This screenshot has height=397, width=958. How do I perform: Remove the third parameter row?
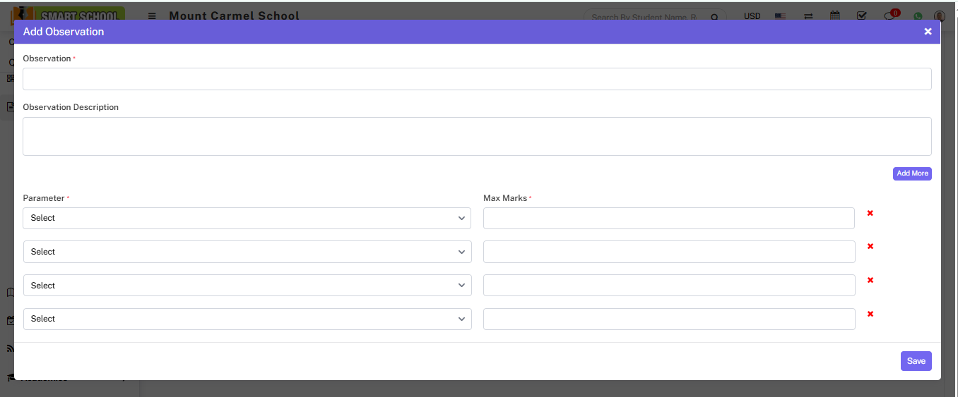click(870, 280)
